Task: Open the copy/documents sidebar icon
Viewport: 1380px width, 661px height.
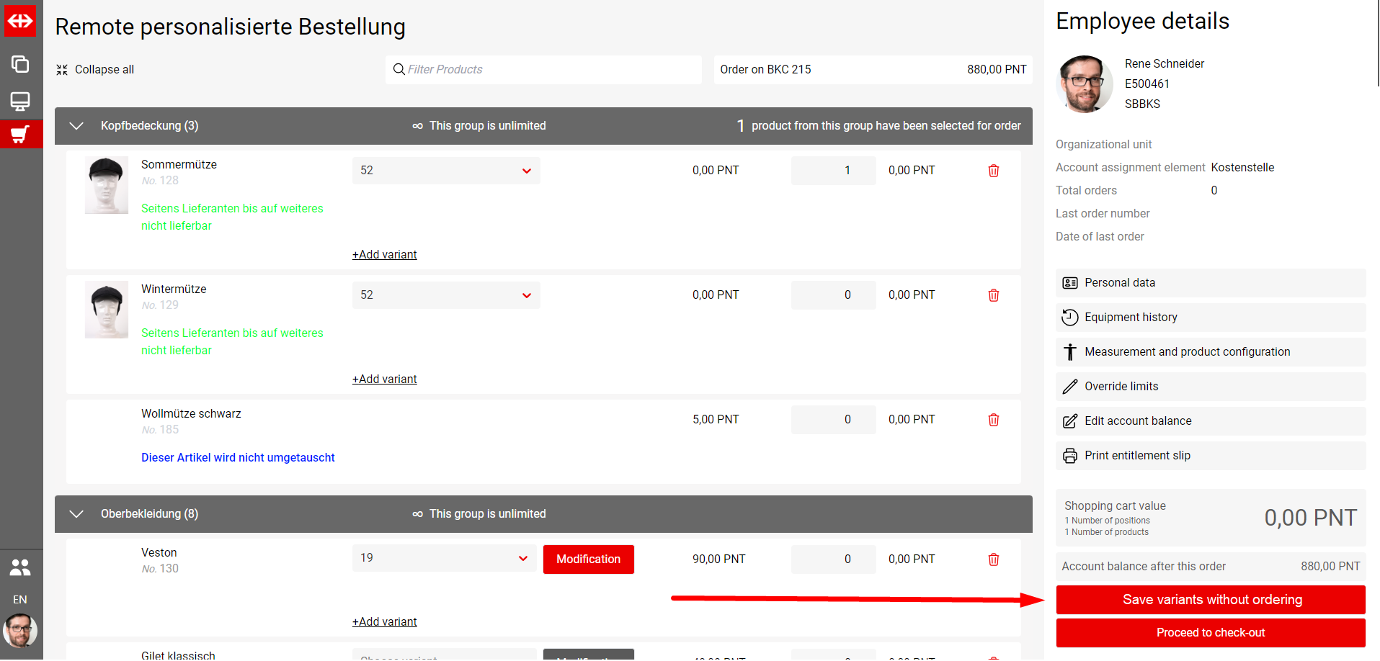Action: (20, 64)
